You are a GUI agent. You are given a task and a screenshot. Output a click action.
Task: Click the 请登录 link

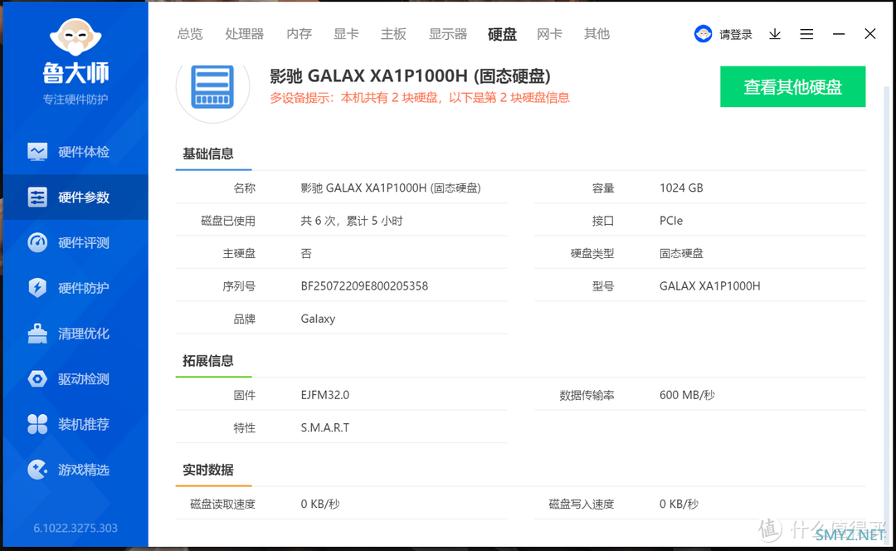[735, 35]
